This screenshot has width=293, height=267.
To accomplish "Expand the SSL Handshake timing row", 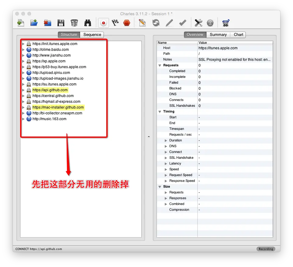I will [x=166, y=158].
